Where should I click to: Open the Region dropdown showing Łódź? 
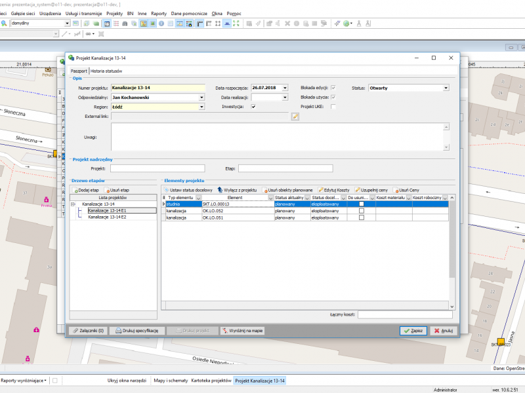pyautogui.click(x=201, y=107)
